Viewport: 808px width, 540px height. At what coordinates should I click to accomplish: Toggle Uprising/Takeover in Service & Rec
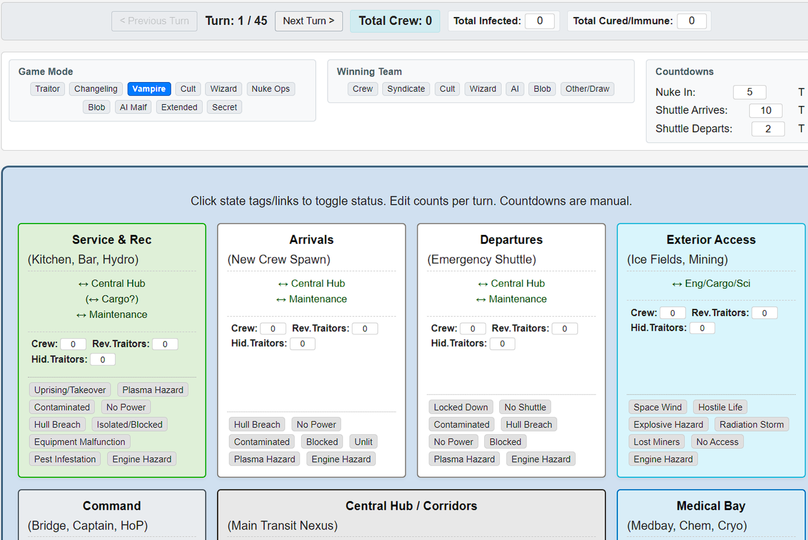tap(70, 390)
